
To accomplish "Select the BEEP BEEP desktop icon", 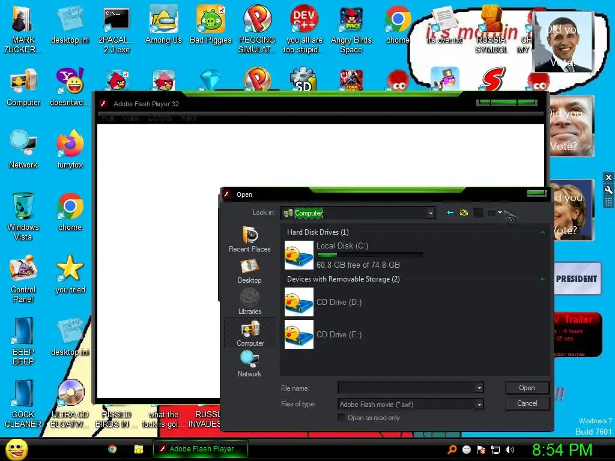I will [23, 341].
